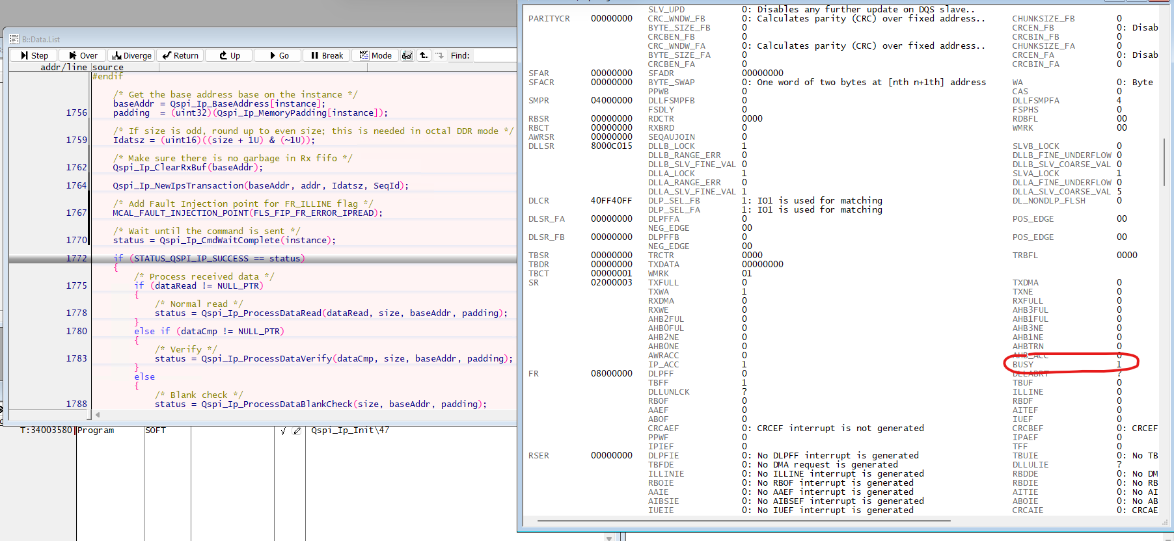Go Up one call level
1174x541 pixels.
pos(228,55)
